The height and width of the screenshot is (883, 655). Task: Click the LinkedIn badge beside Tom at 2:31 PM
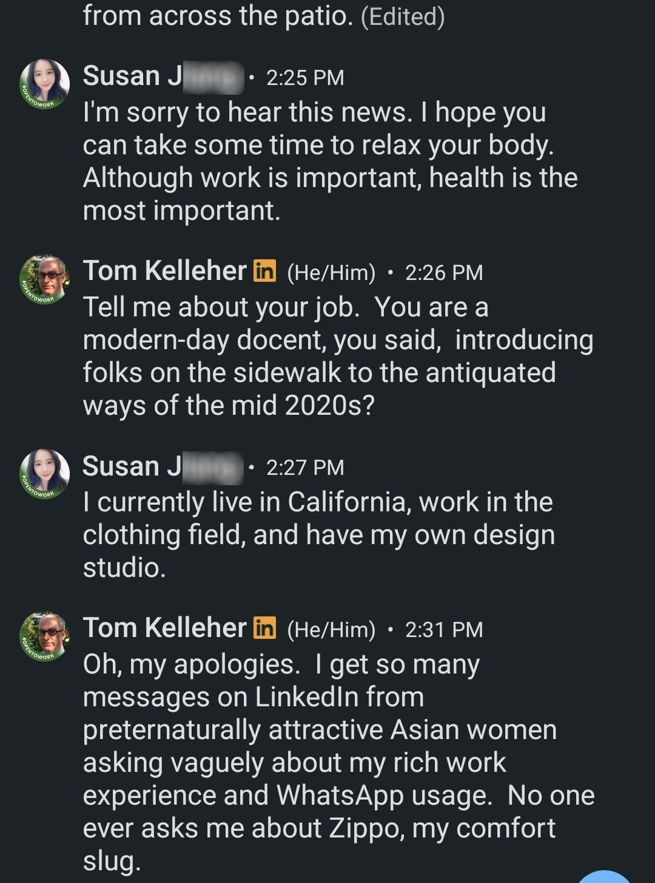click(264, 628)
